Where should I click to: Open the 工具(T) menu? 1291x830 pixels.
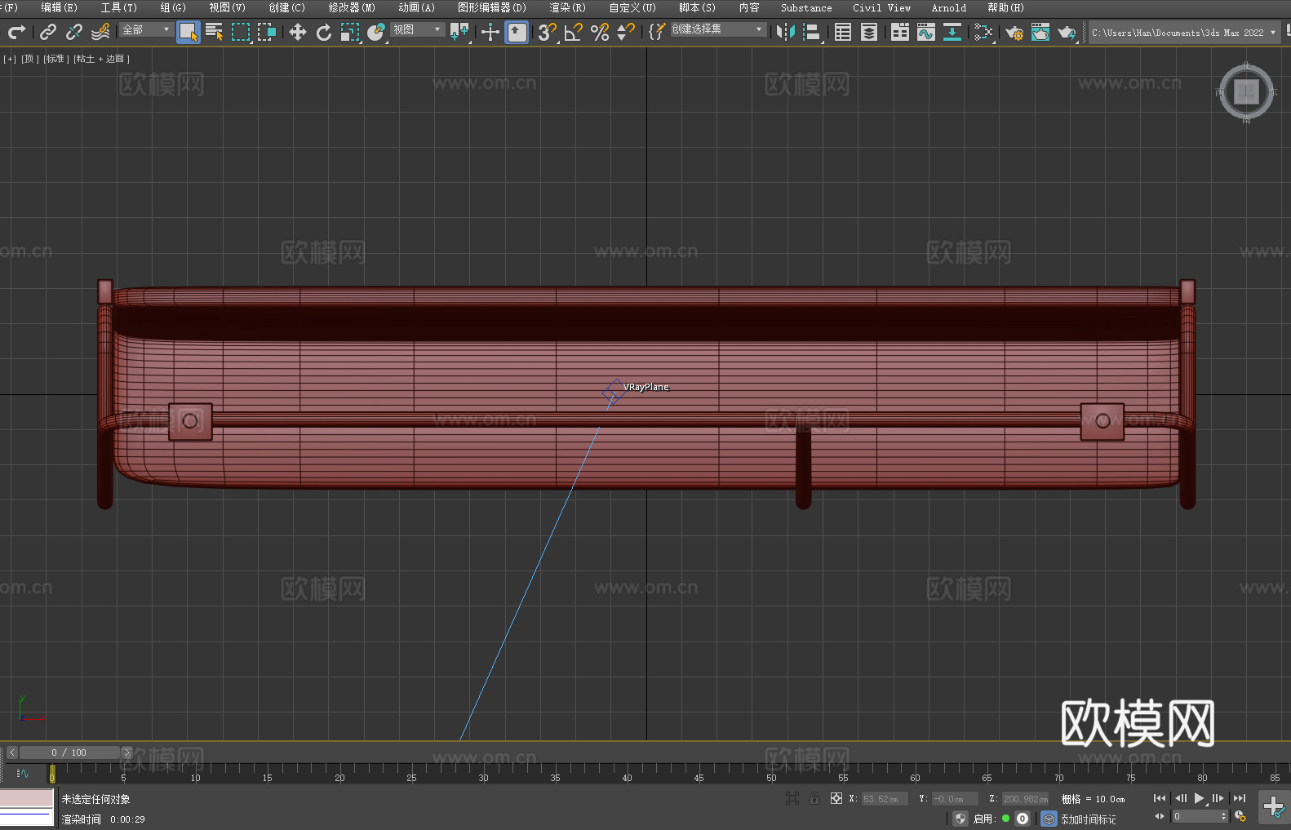(x=118, y=7)
